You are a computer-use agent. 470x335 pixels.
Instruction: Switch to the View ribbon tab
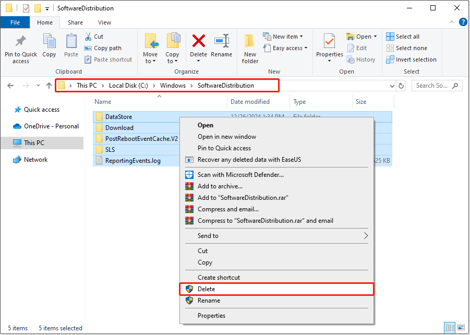104,22
